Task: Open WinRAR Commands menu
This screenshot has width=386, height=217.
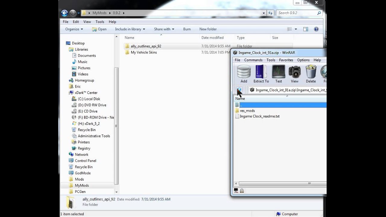Action: coord(253,60)
